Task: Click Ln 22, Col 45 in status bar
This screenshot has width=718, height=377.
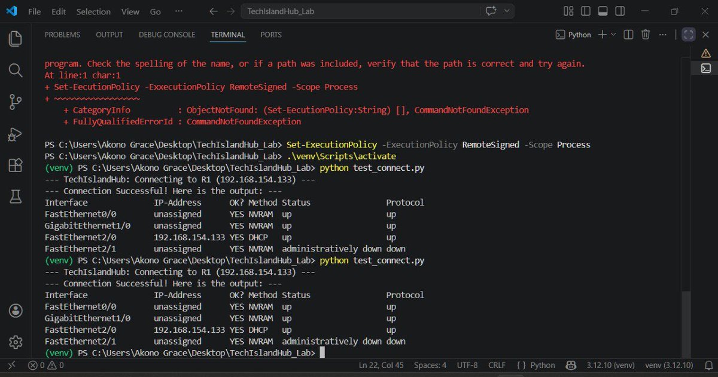Action: point(381,365)
